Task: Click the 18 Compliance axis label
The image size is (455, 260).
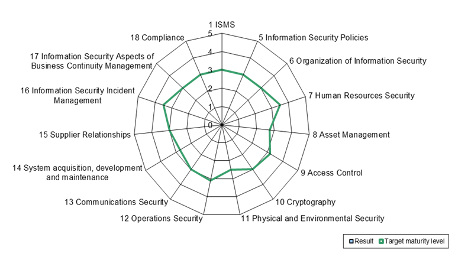Action: click(x=157, y=38)
